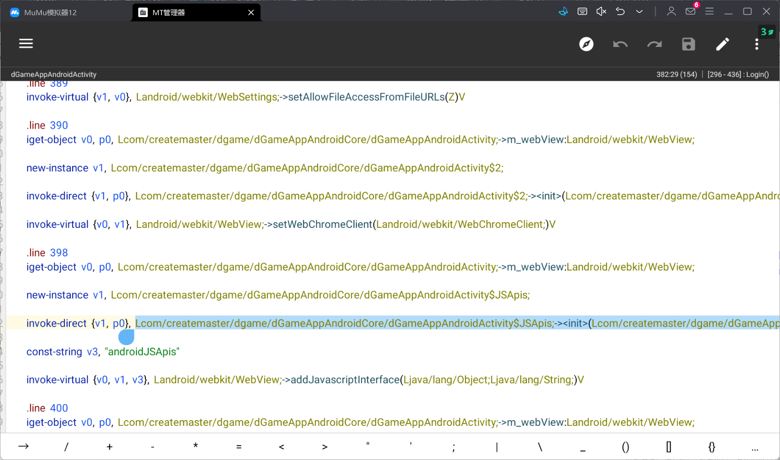
Task: Click the ".line 400" directive
Action: [x=47, y=408]
